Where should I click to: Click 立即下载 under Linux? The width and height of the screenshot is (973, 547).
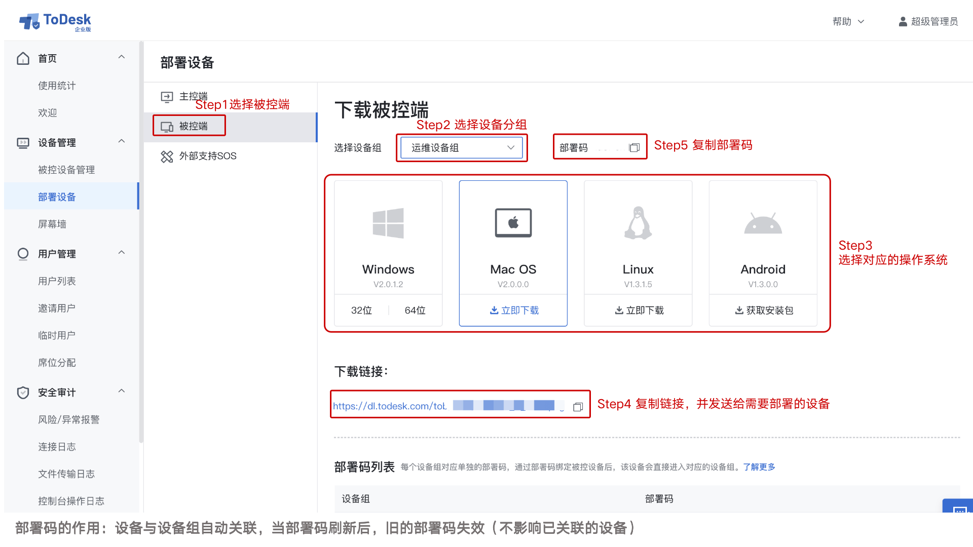pos(639,310)
